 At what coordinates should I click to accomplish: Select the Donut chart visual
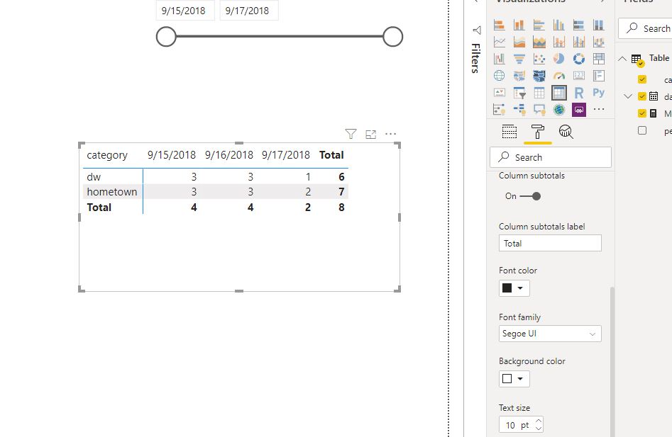point(579,59)
